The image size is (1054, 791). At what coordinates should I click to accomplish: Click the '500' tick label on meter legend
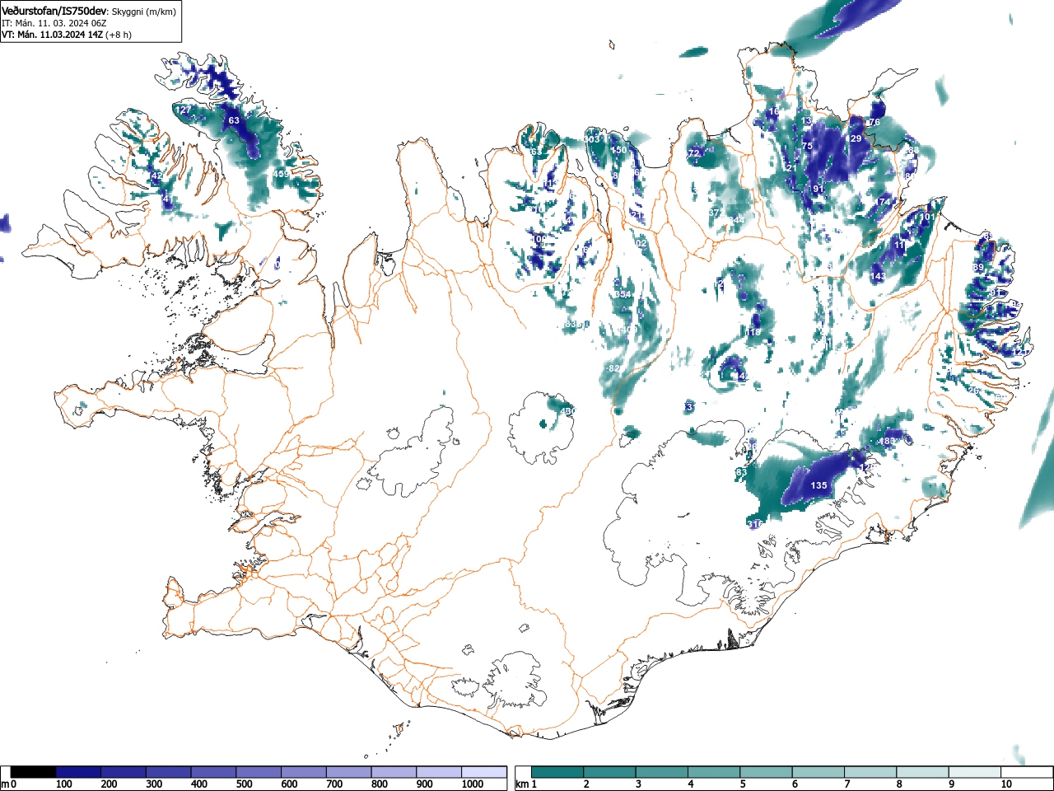tap(244, 784)
